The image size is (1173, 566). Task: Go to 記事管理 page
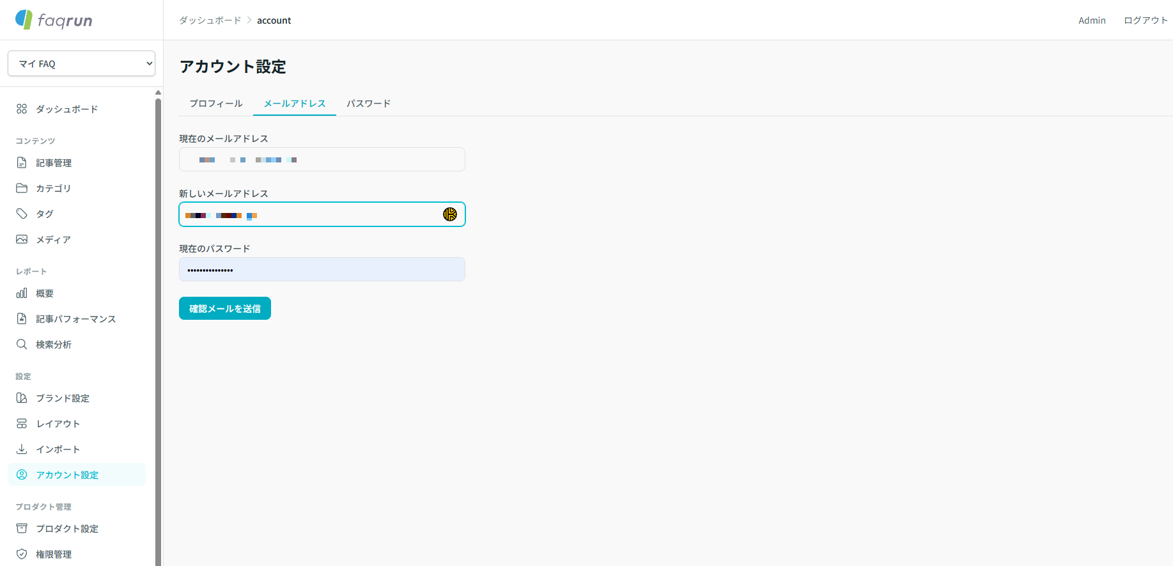[77, 162]
